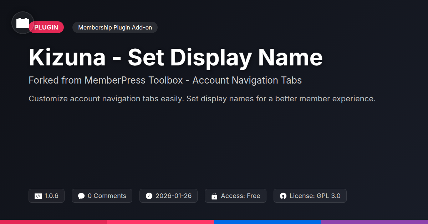Click the Access: Free badge

click(235, 196)
